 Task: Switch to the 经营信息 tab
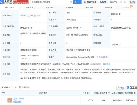[x=69, y=8]
